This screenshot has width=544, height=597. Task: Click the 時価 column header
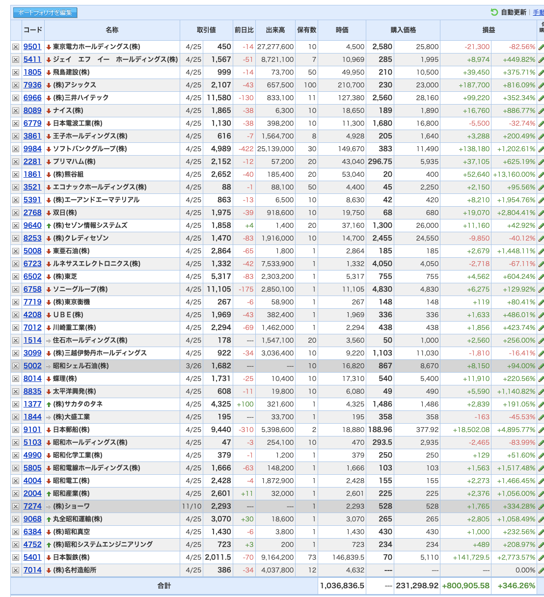(x=342, y=30)
